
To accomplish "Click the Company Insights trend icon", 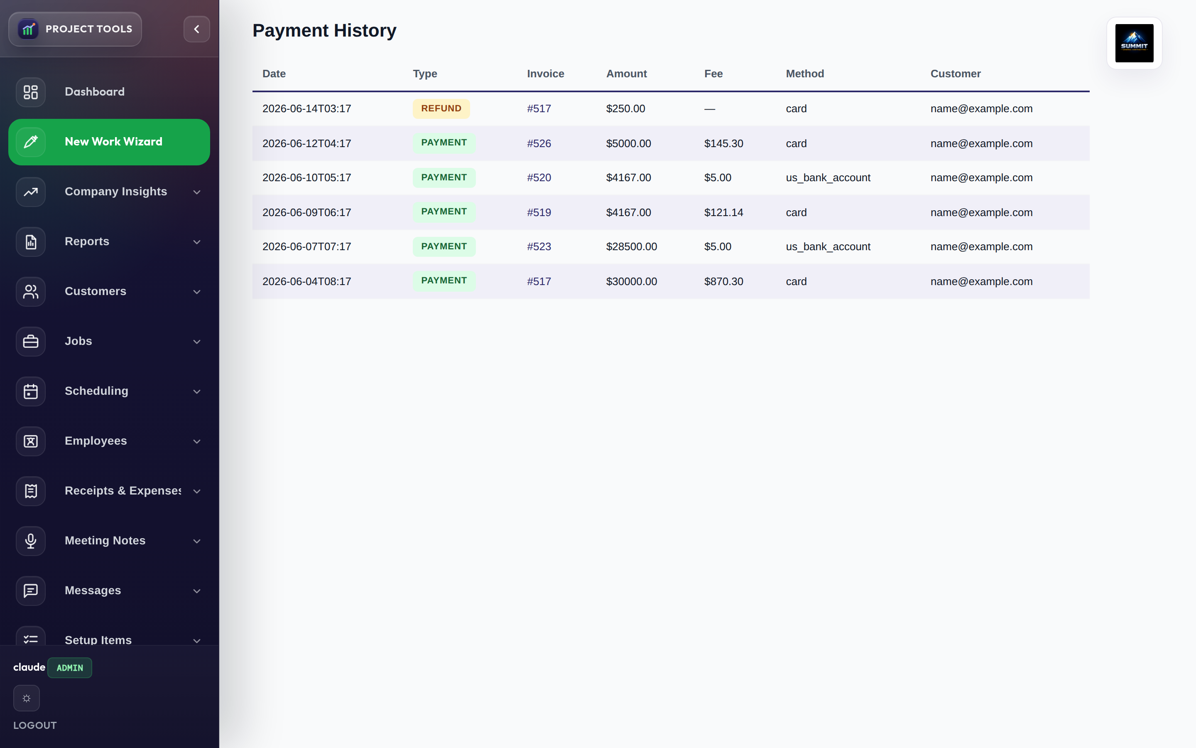I will [x=31, y=192].
